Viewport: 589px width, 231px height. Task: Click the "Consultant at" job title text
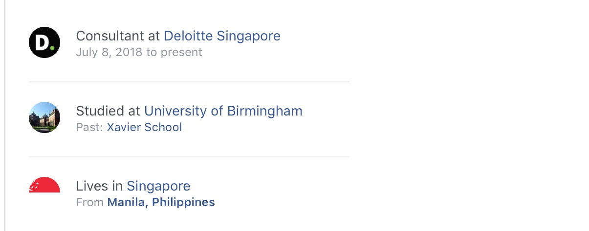[118, 36]
